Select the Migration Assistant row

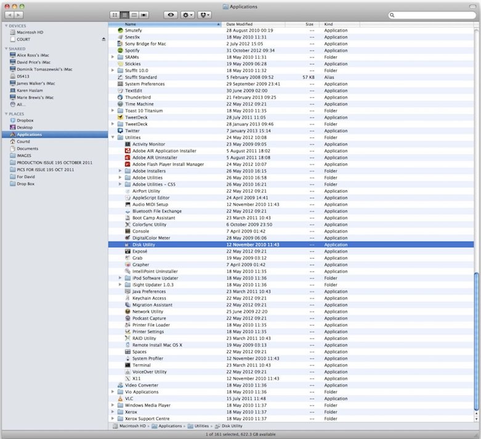click(291, 305)
